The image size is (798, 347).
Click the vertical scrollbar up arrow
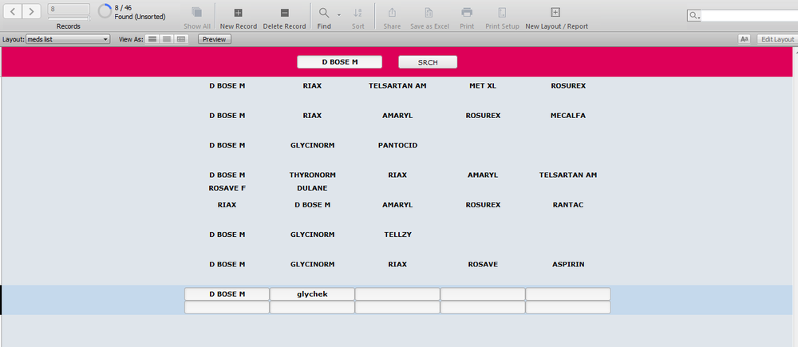796,51
